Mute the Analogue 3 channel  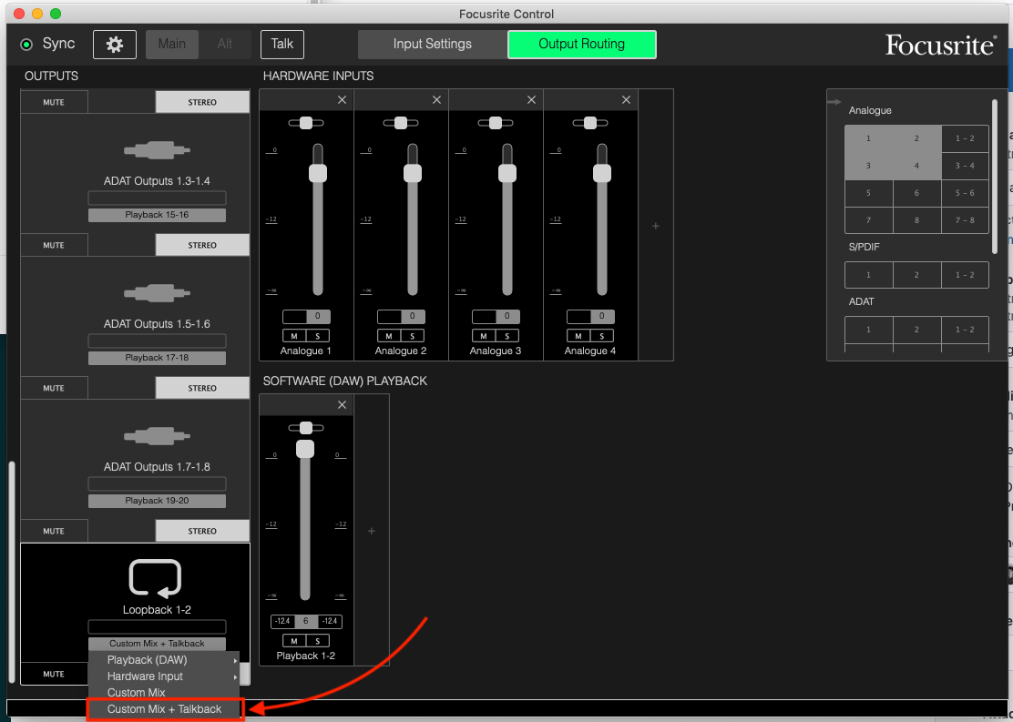coord(484,336)
